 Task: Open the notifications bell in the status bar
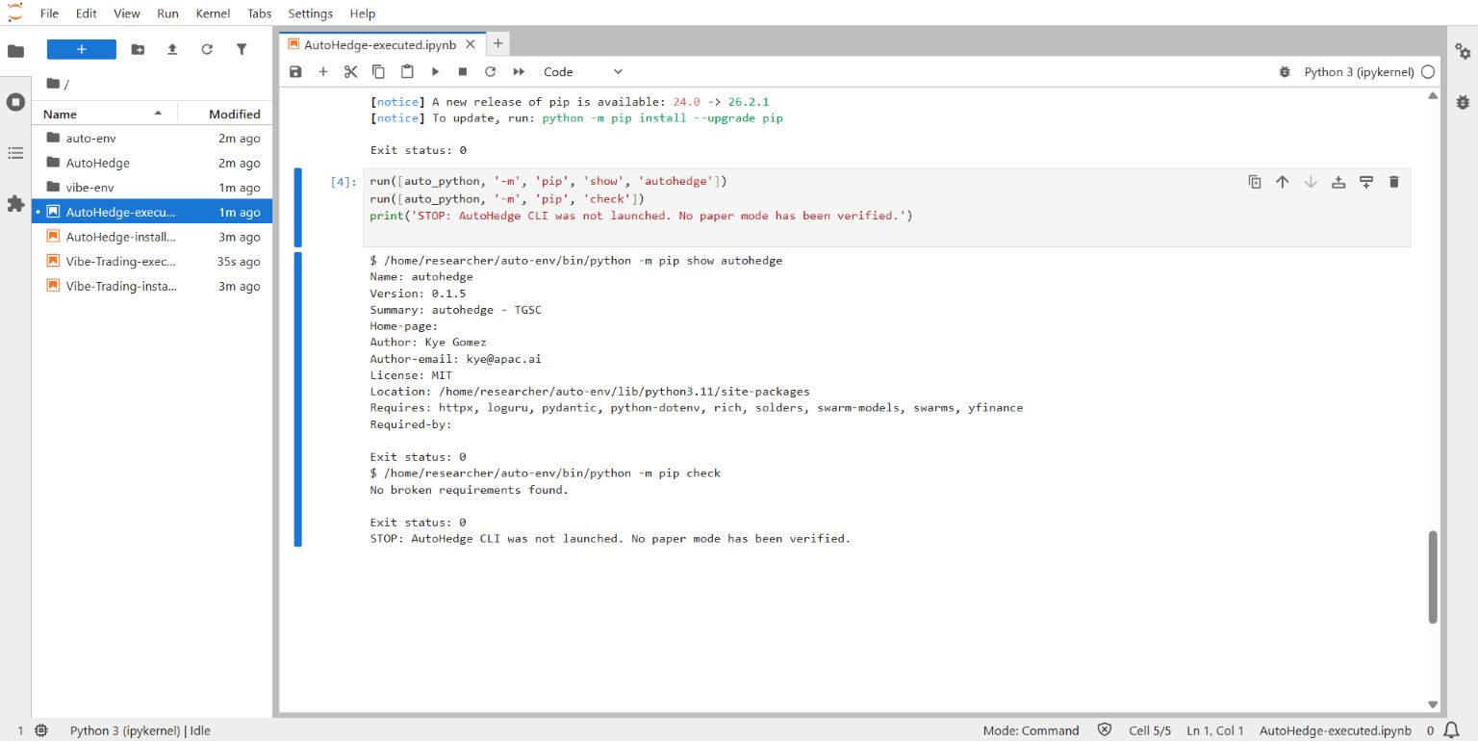coord(1452,730)
